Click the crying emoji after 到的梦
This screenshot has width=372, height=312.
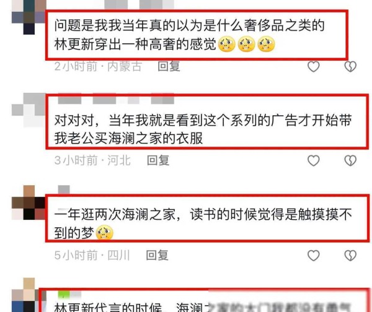[x=104, y=233]
